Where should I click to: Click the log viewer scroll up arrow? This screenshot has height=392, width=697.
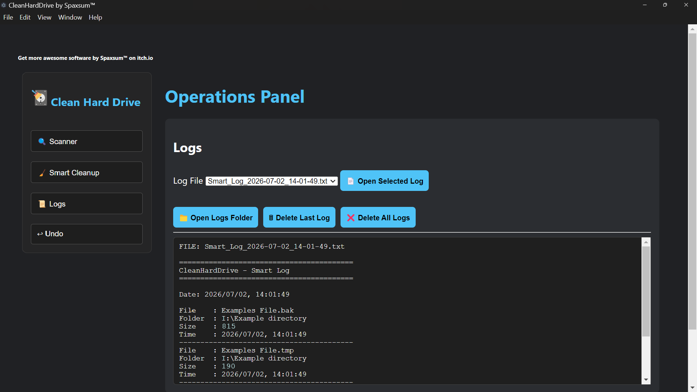click(646, 242)
